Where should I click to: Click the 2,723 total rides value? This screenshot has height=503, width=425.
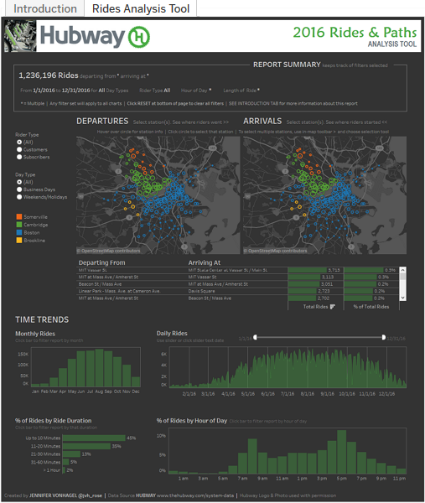click(324, 291)
